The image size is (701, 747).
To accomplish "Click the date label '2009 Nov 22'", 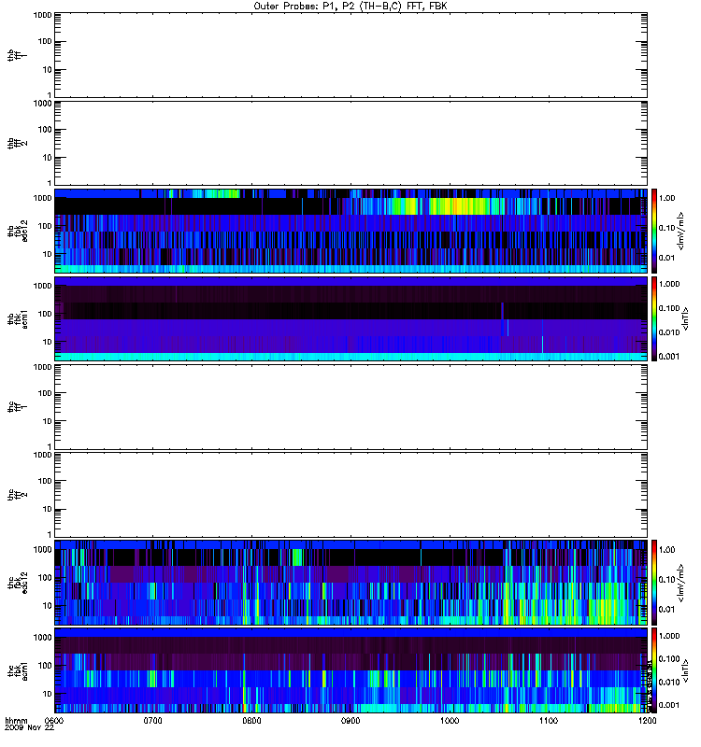I will 29,728.
